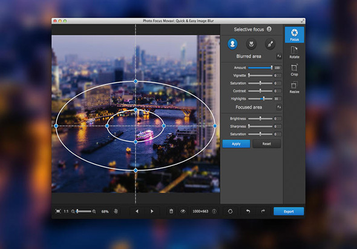Open the Rotate tool
This screenshot has width=357, height=249.
coord(295,53)
